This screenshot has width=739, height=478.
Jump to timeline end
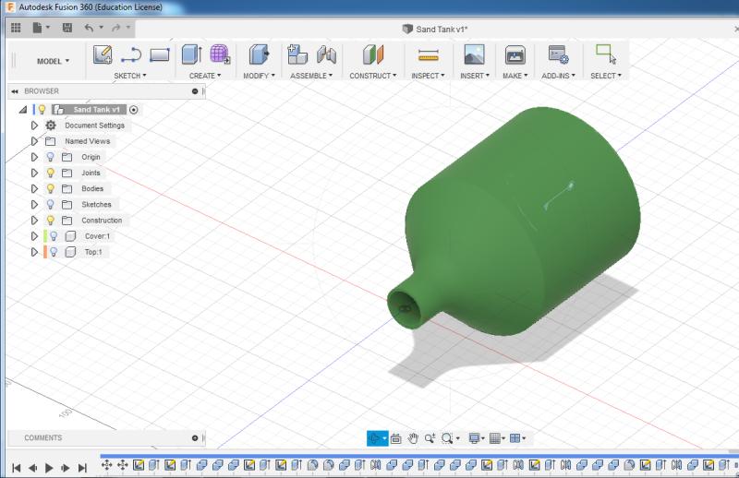(x=82, y=468)
